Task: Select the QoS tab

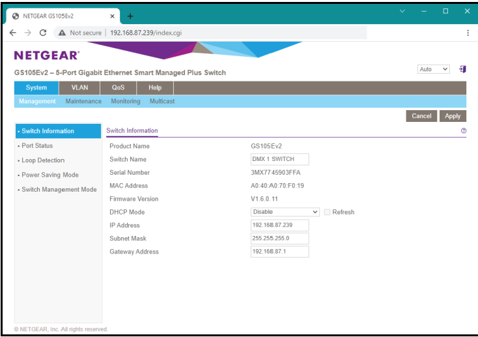Action: pos(118,87)
